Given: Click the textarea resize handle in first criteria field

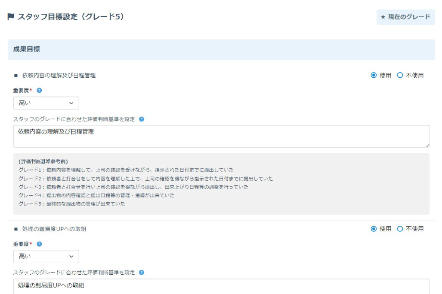Looking at the screenshot, I should click(427, 145).
